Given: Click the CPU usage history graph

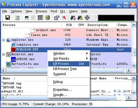Looking at the screenshot, I should (116, 18).
